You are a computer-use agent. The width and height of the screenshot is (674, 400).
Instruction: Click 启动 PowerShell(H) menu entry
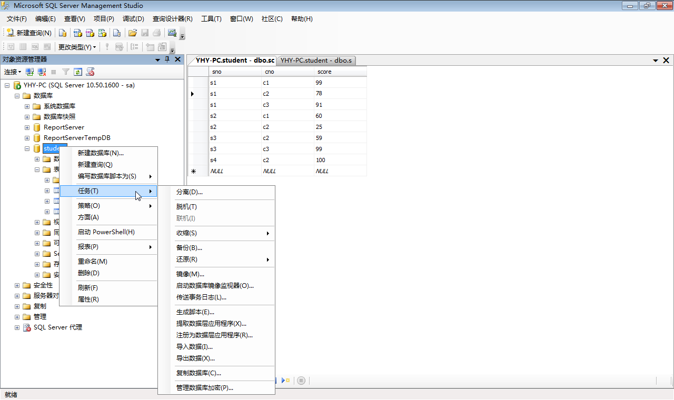coord(109,232)
